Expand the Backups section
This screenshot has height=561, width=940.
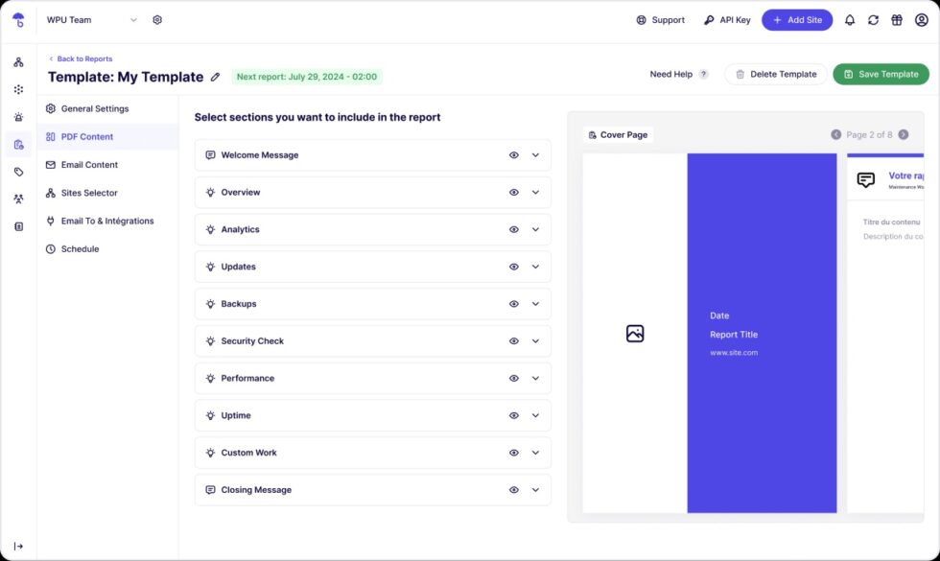536,304
